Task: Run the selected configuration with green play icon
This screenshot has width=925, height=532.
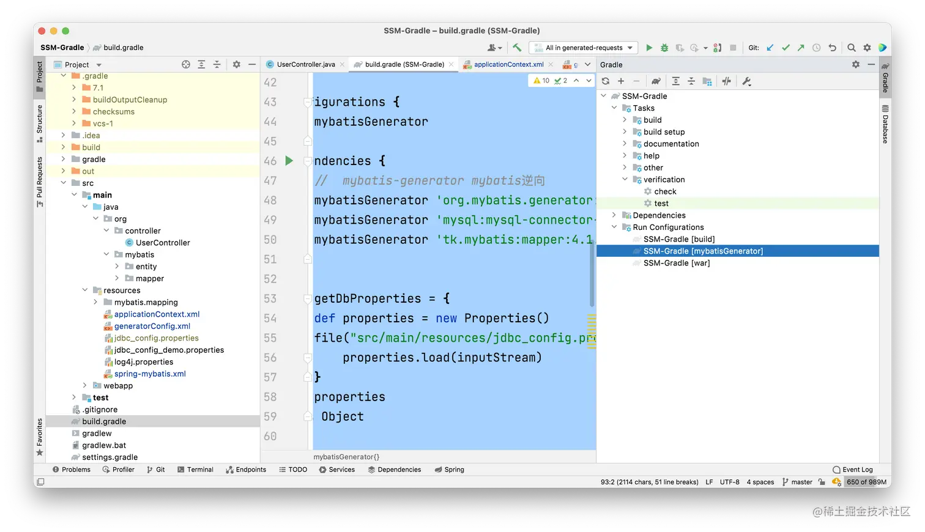Action: tap(649, 48)
